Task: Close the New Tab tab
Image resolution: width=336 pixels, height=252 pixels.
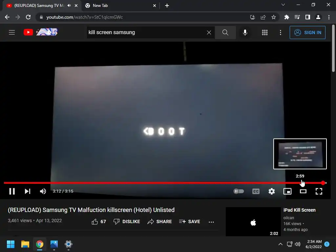Action: (x=155, y=6)
